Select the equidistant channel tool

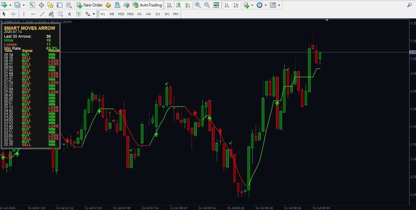pos(51,14)
